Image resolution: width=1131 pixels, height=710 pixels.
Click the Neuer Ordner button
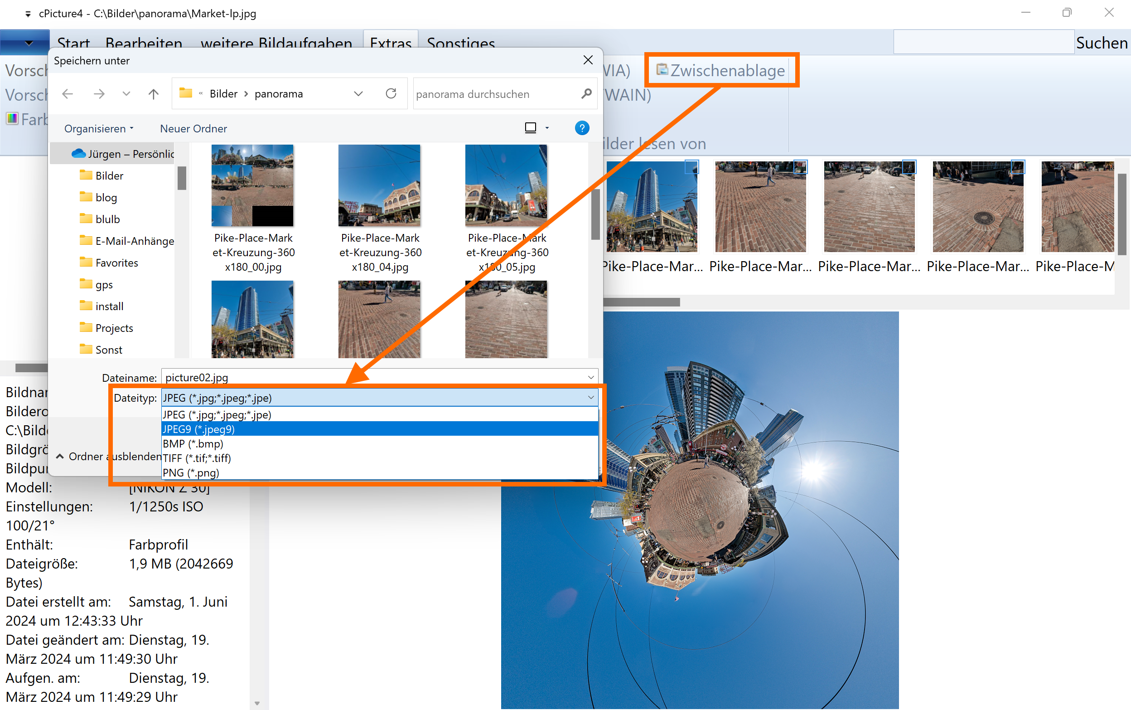[x=193, y=129]
